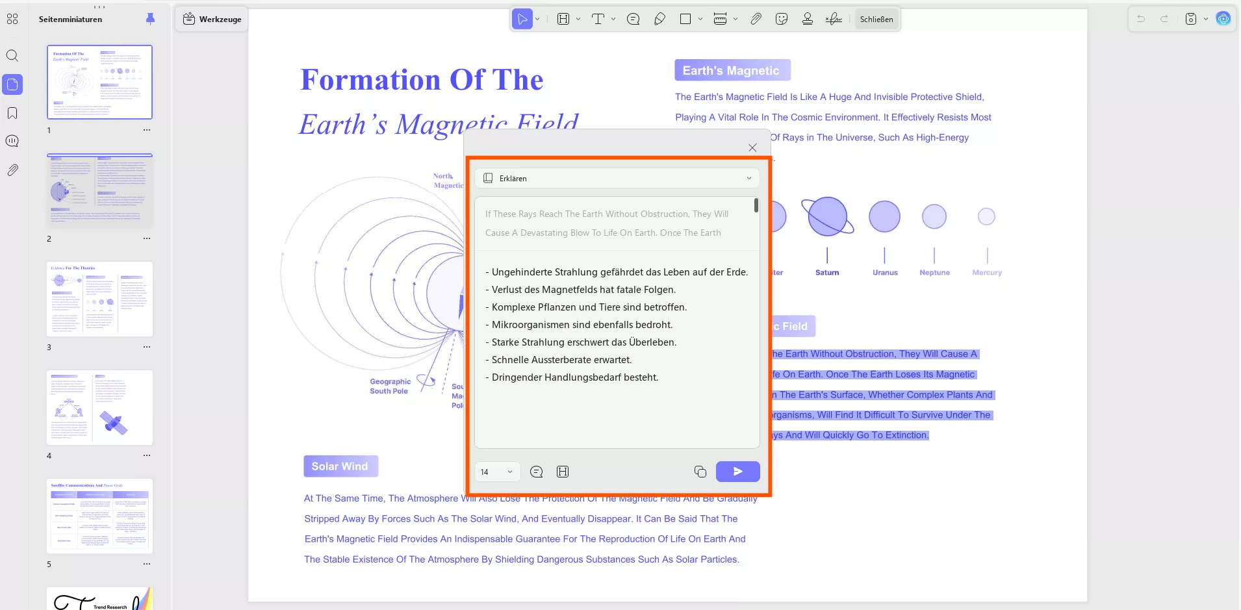Insert result as sticky note from the popup
This screenshot has height=610, width=1241.
[x=537, y=472]
